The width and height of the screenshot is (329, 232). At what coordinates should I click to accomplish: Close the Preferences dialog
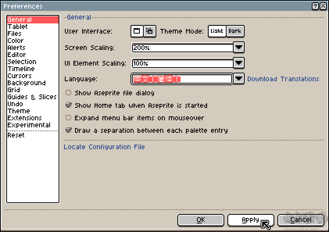(323, 6)
